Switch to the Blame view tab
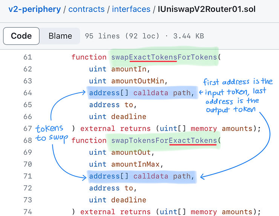Image resolution: width=279 pixels, height=216 pixels. 60,36
